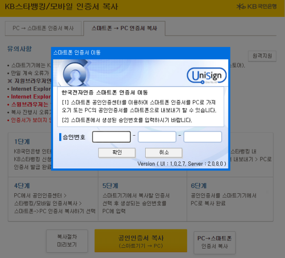Open 원격지원 remote support

262,56
